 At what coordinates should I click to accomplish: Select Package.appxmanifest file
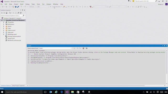tap(14, 36)
